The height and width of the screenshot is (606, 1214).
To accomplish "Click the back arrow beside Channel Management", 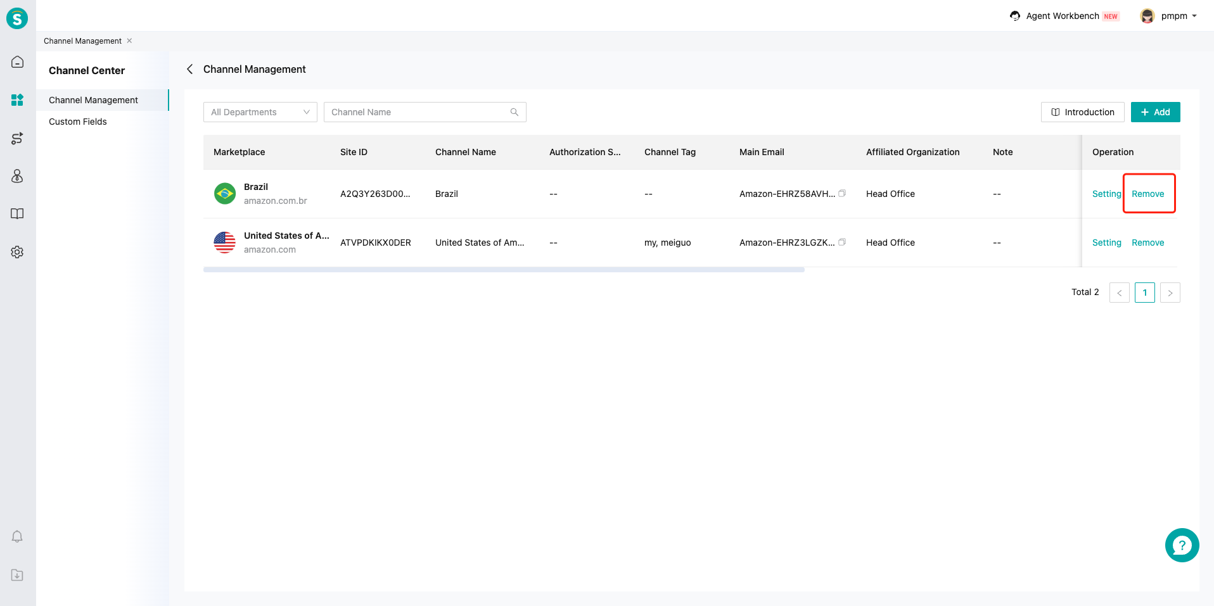I will tap(189, 69).
